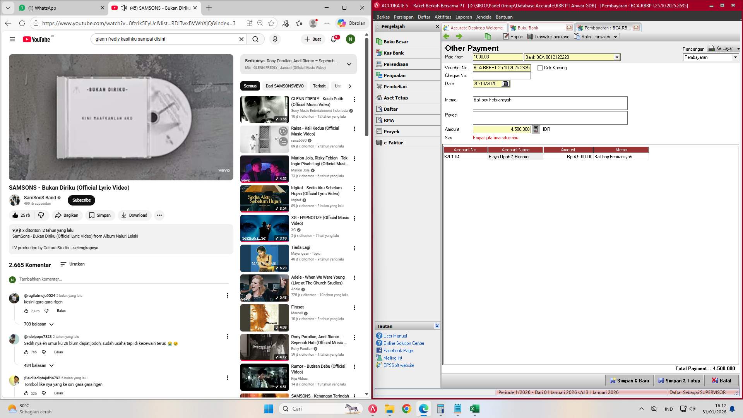
Task: Switch to the Buku Bank tab
Action: pos(528,28)
